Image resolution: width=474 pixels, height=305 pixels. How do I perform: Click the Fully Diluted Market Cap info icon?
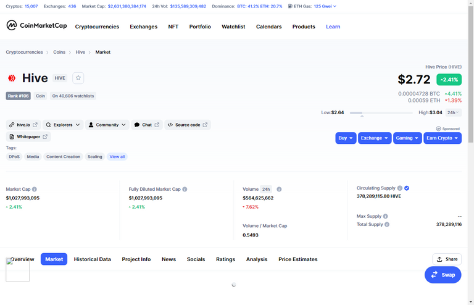click(x=185, y=189)
